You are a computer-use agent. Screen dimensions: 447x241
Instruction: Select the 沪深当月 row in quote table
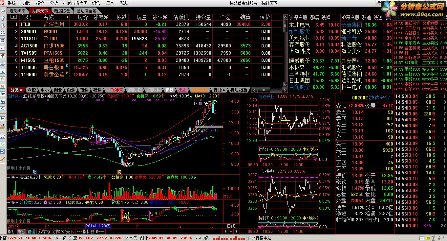click(144, 24)
